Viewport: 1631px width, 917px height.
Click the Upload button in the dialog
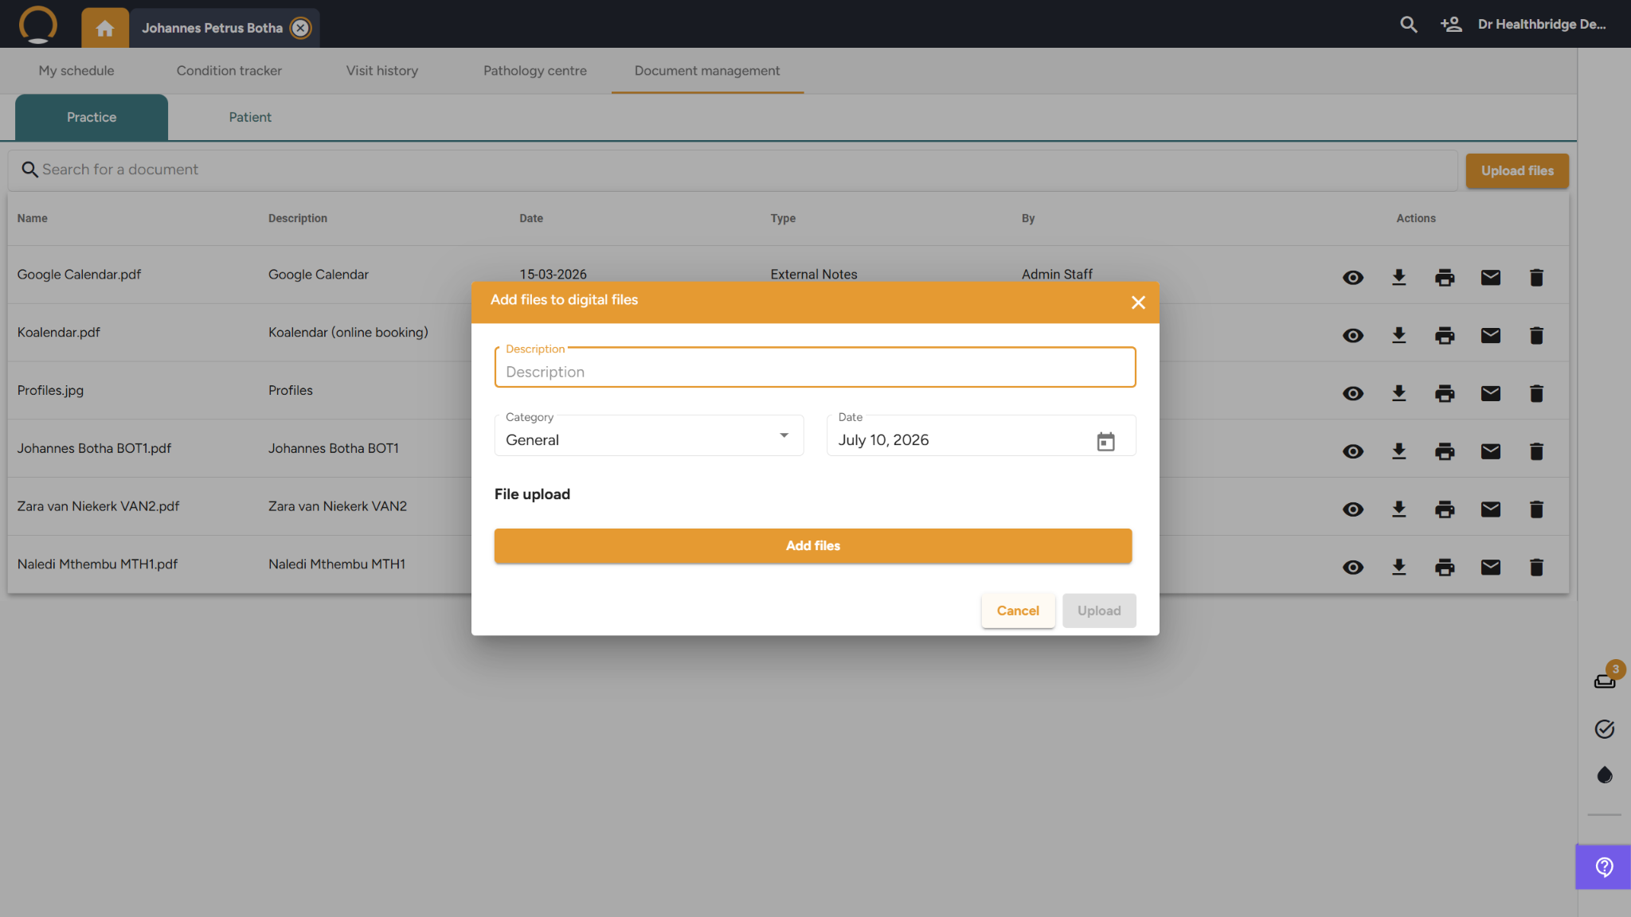pyautogui.click(x=1099, y=611)
